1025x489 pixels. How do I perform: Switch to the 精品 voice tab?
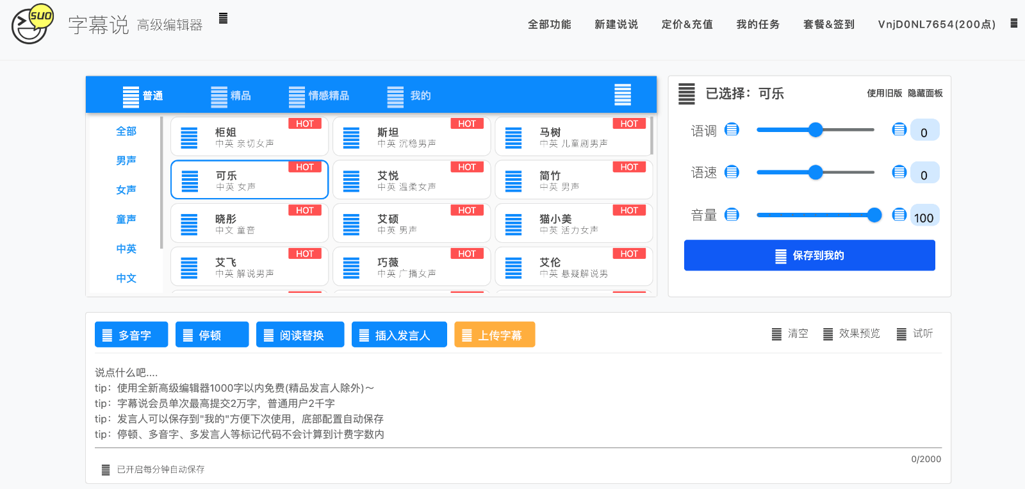(231, 95)
